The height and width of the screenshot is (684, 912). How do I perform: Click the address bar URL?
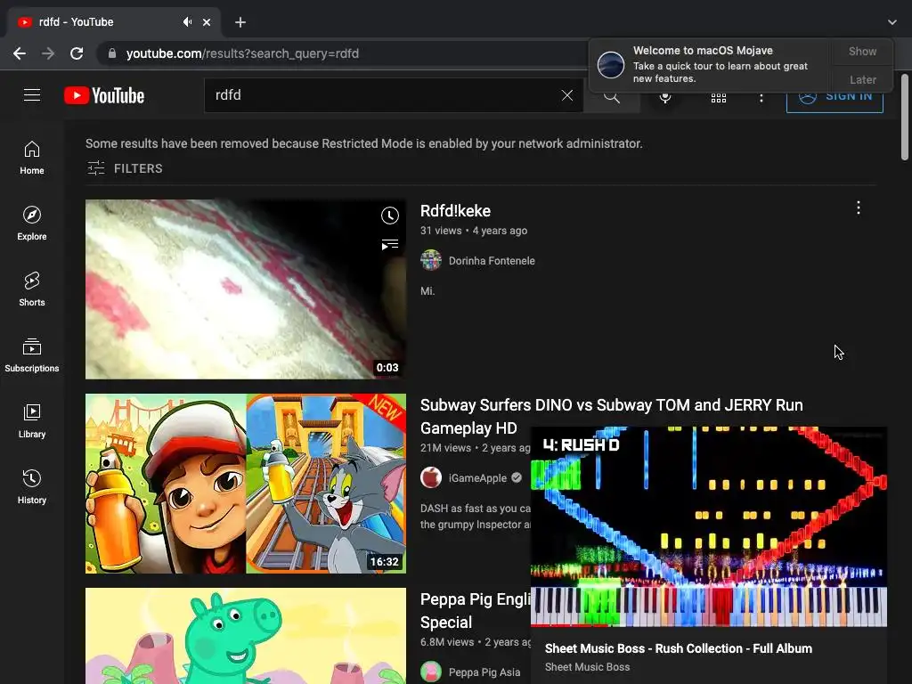[242, 53]
